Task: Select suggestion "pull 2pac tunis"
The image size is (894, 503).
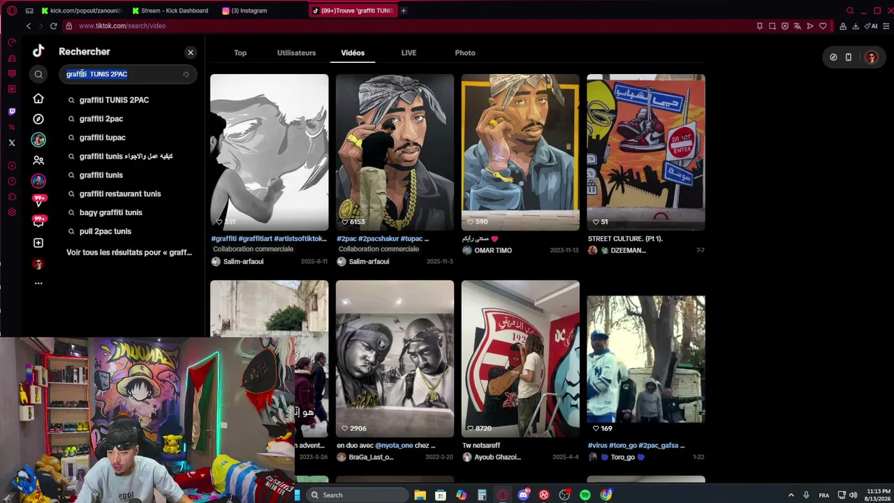Action: click(x=105, y=232)
